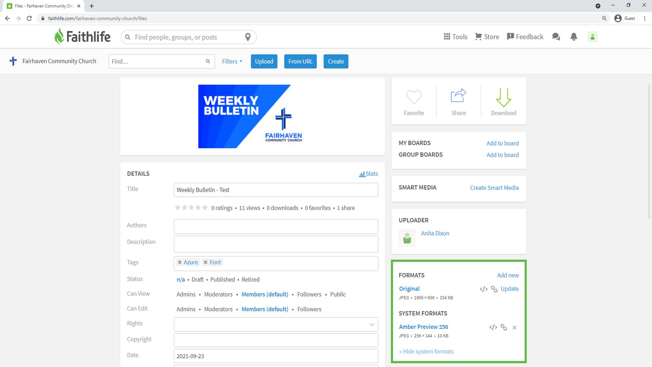Image resolution: width=652 pixels, height=367 pixels.
Task: Share the Weekly Bulletin file
Action: pos(458,102)
